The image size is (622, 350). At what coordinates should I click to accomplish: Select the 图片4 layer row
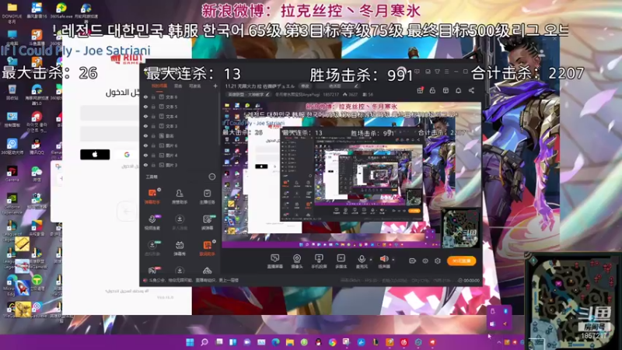180,155
